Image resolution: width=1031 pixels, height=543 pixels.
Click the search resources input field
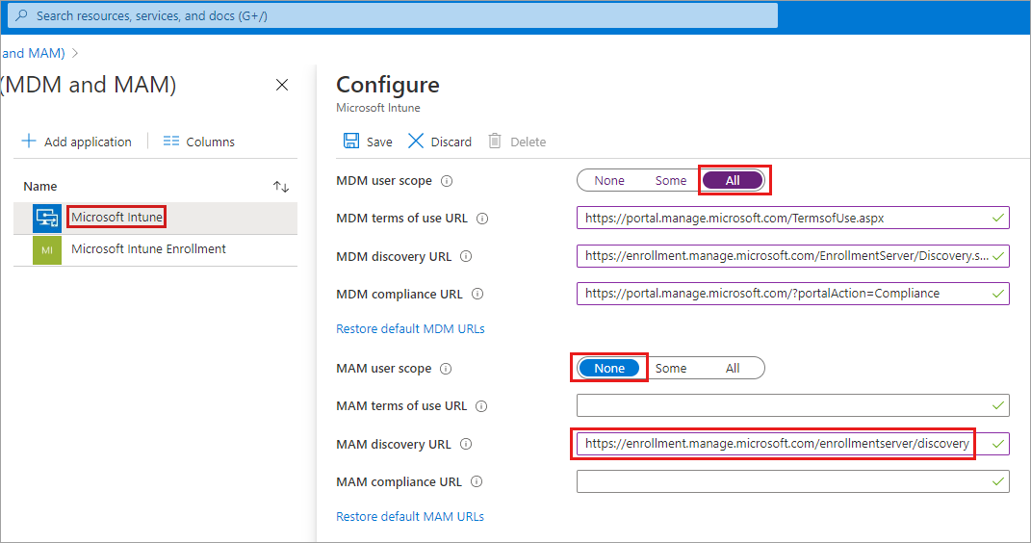[393, 15]
